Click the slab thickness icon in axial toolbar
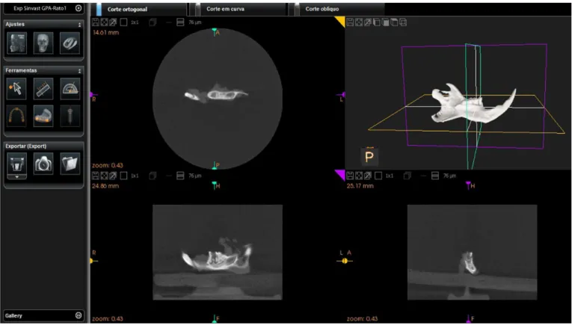Screen dimensions: 572x325 pyautogui.click(x=180, y=22)
